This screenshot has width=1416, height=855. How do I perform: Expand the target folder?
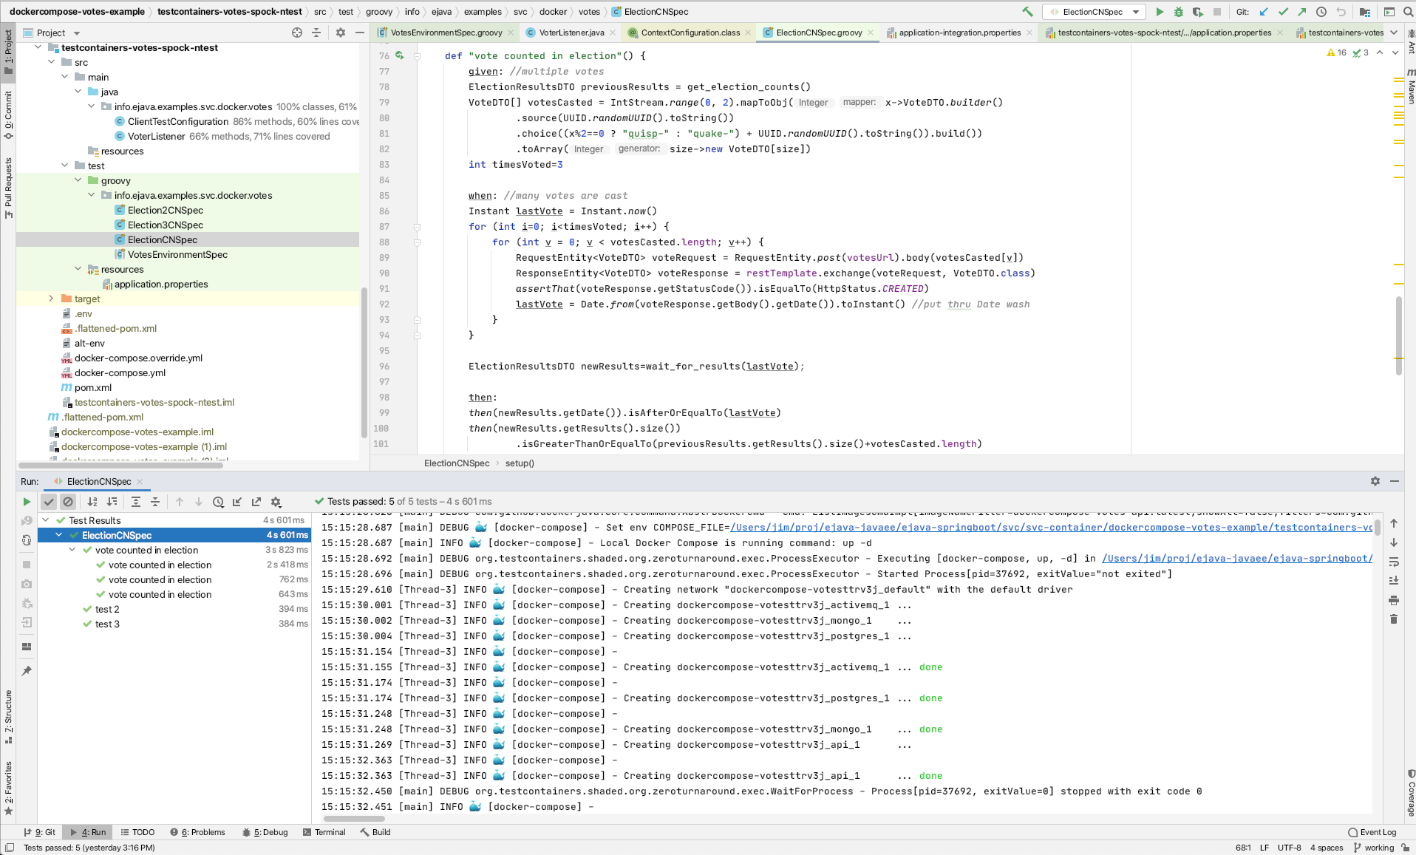tap(51, 299)
